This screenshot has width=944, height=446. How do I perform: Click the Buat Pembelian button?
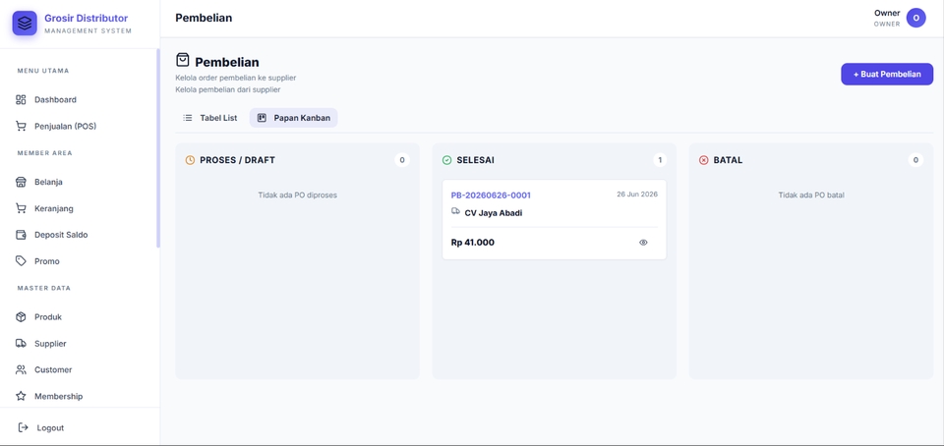click(887, 74)
